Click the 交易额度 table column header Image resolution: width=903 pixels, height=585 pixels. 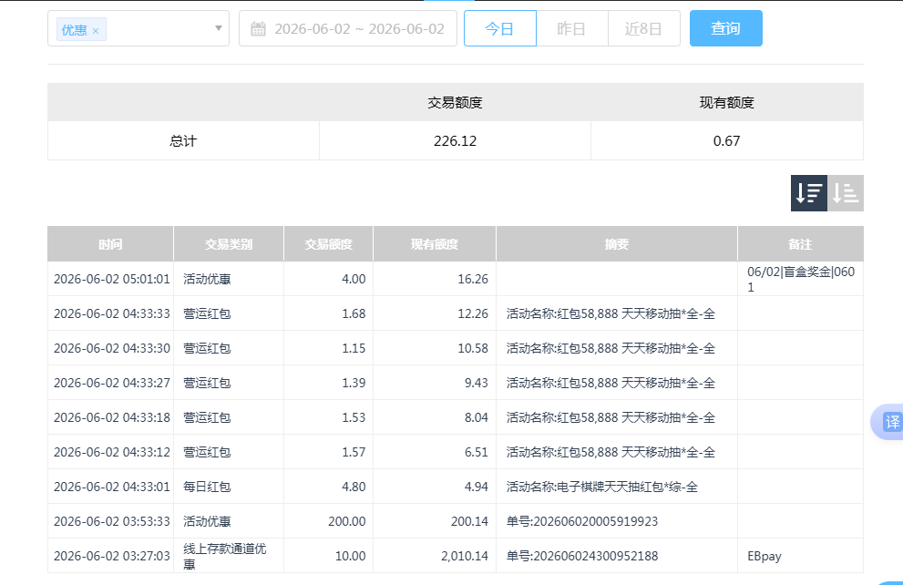pyautogui.click(x=328, y=244)
